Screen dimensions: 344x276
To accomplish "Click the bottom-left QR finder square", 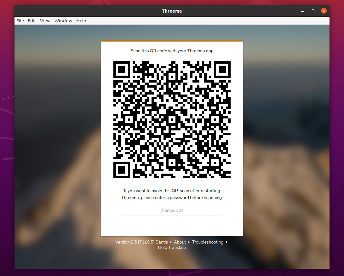I will tap(122, 170).
